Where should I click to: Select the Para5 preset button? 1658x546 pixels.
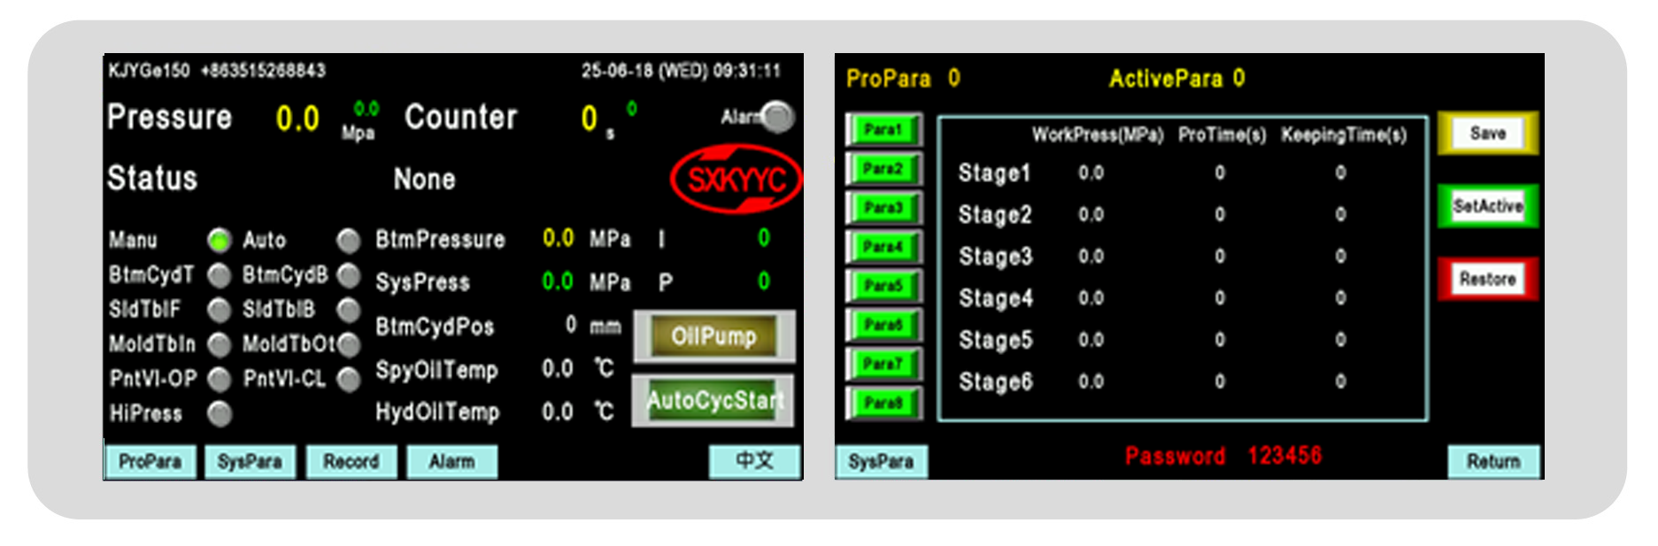pos(883,286)
